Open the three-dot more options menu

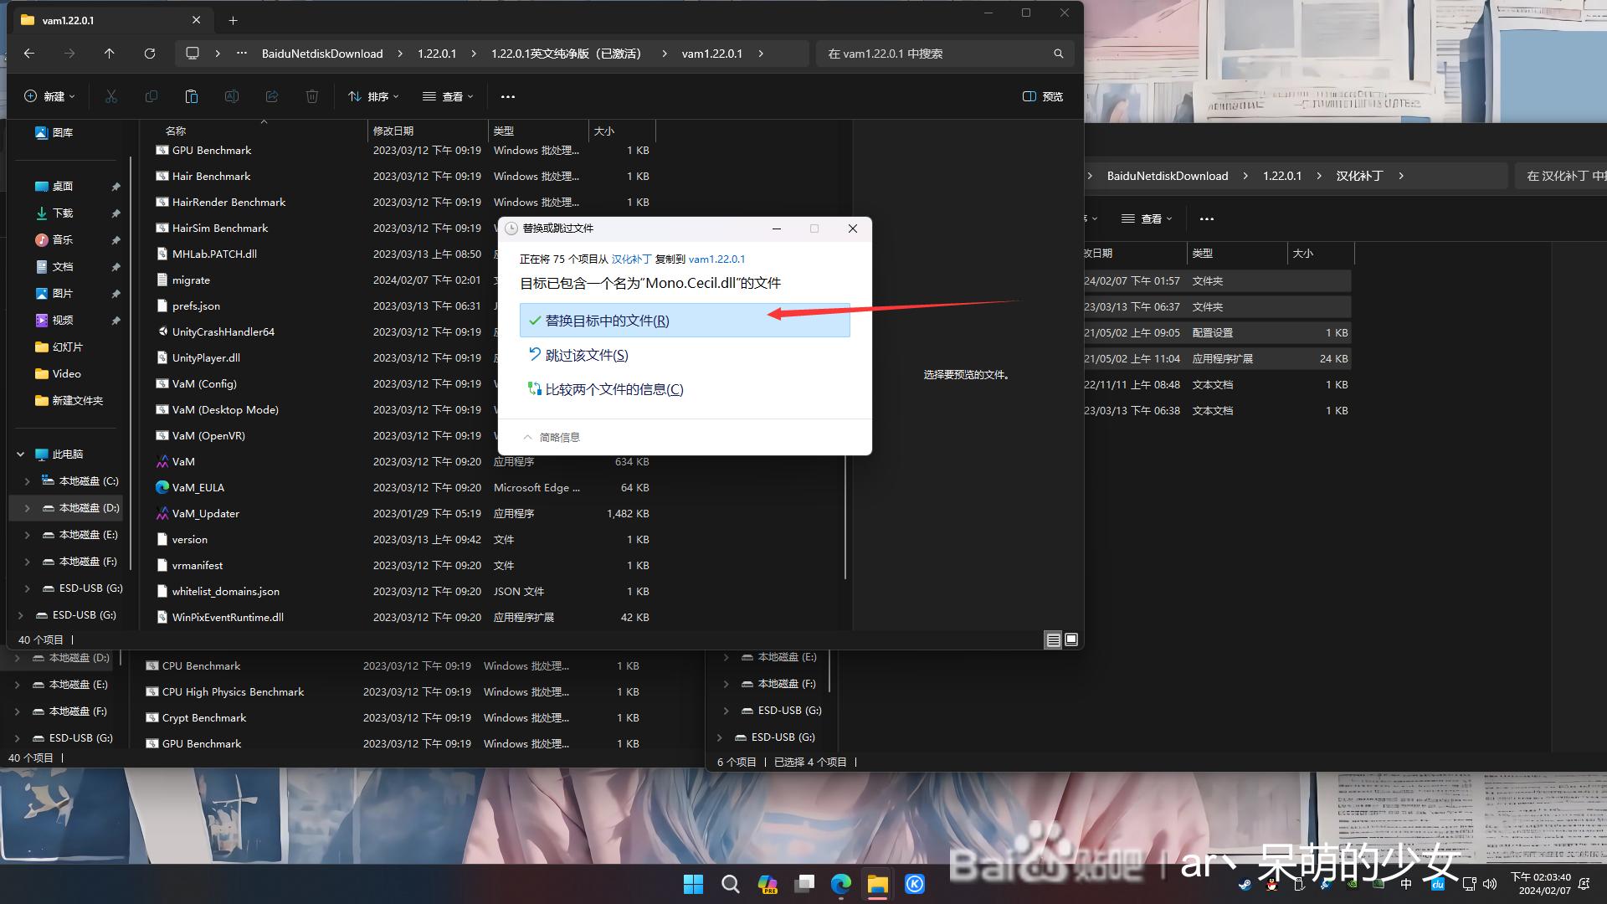pos(508,96)
